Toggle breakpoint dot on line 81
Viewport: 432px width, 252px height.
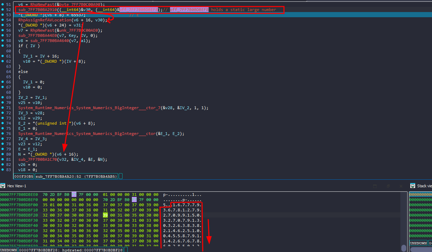3,159
